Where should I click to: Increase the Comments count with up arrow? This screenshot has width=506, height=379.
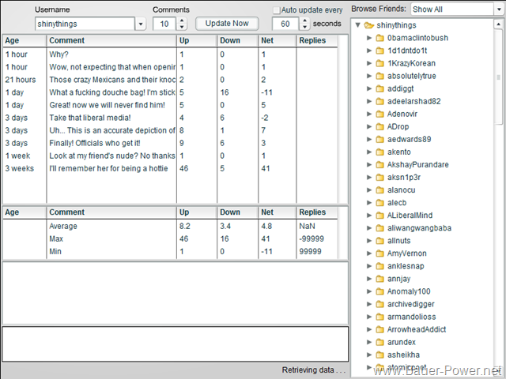click(182, 21)
